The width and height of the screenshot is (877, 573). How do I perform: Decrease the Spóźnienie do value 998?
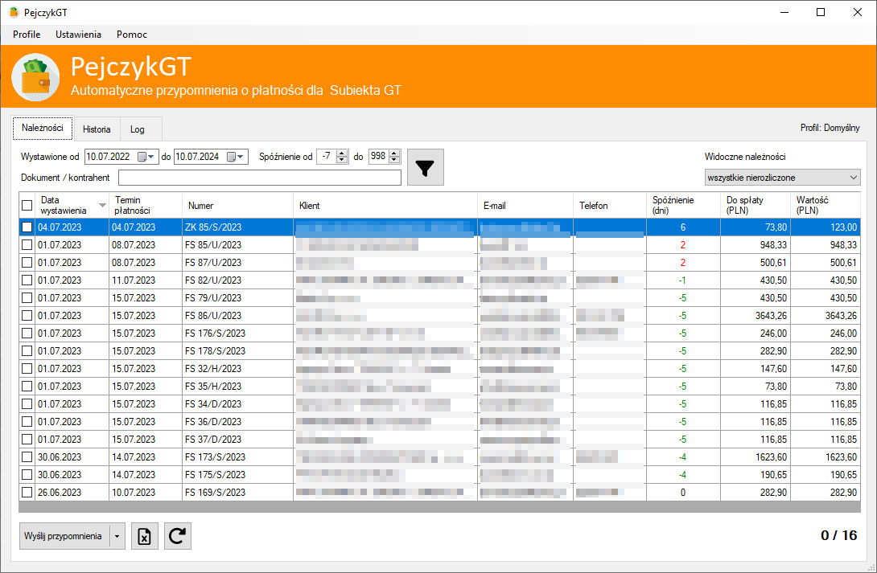(394, 160)
